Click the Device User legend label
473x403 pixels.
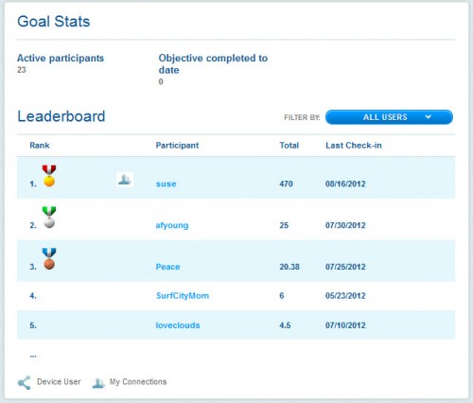coord(59,382)
